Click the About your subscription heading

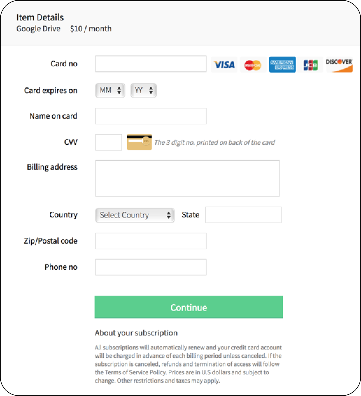click(x=136, y=333)
